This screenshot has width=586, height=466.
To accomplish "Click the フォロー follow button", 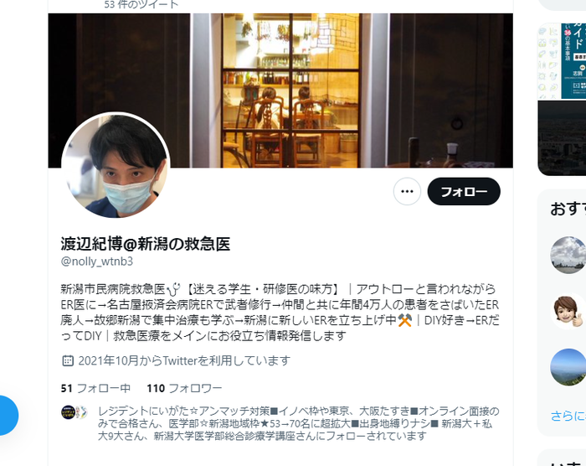I will click(464, 191).
